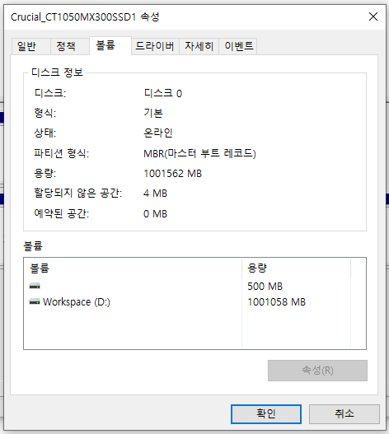Click the 4 MB unallocated value
This screenshot has width=389, height=434.
pos(155,194)
